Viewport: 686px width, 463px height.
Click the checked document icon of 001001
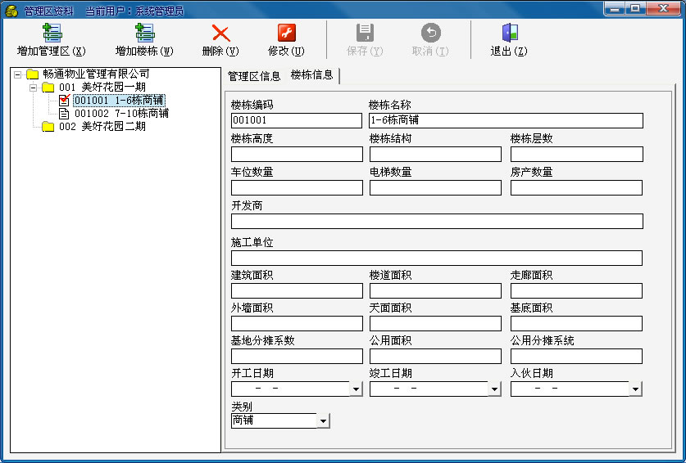(x=64, y=100)
